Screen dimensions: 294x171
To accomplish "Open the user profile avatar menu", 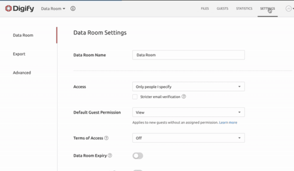I will 288,9.
